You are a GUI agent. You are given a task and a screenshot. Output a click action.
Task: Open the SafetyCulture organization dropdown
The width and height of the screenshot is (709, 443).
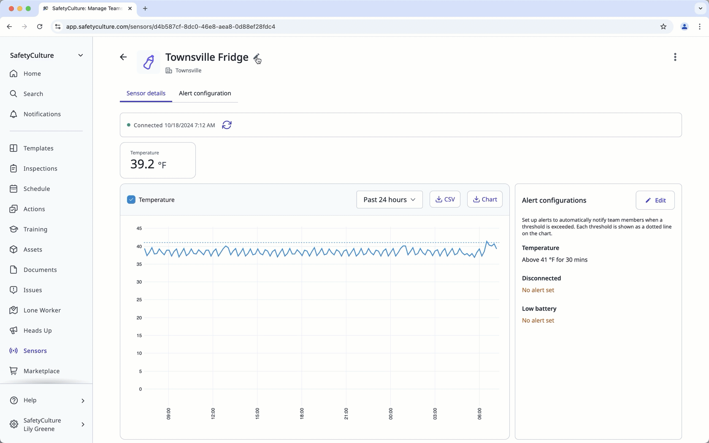46,55
